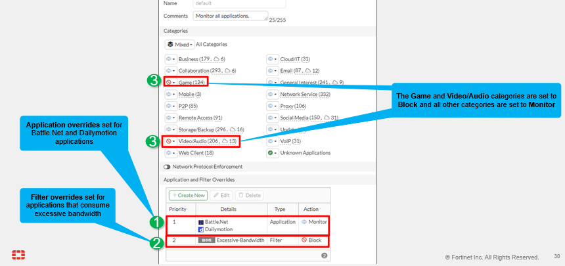Screen dimensions: 565x266
Task: Click the Remote Access (91) label
Action: click(x=200, y=118)
